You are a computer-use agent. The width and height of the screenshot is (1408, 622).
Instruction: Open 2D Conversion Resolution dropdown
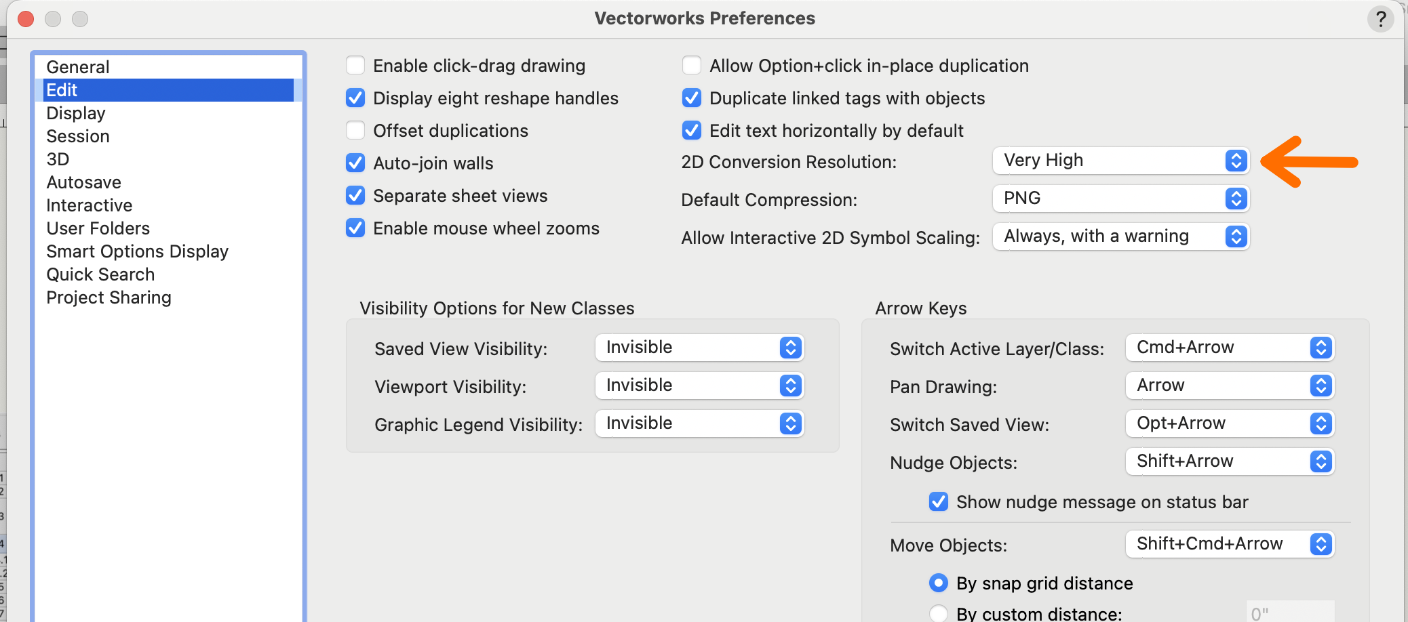click(1120, 161)
